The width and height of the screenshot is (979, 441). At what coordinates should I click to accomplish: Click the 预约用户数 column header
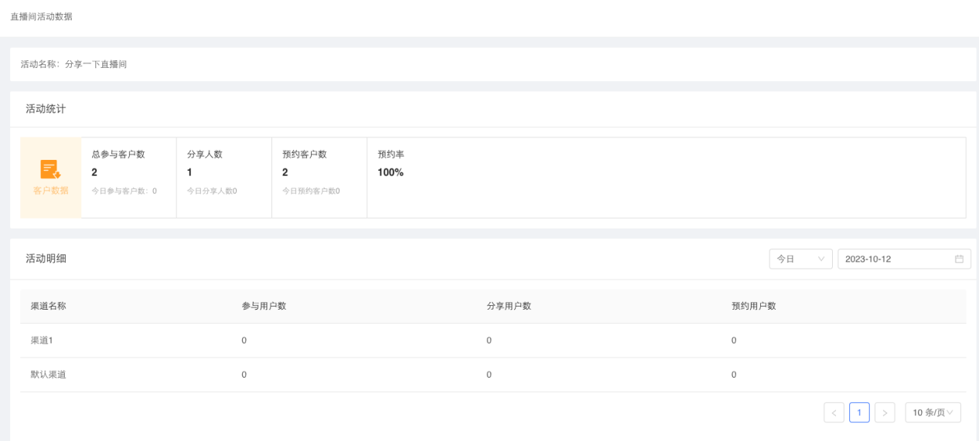coord(754,306)
